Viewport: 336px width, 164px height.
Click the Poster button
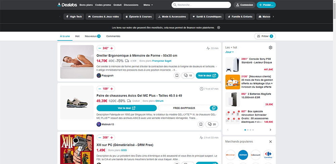point(266,5)
